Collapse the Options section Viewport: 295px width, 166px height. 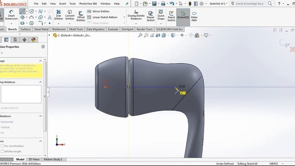click(x=41, y=141)
